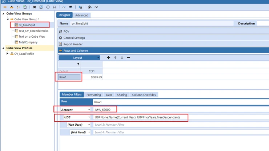Click the Create Cube View Group icon
The width and height of the screenshot is (269, 151).
(5, 7)
